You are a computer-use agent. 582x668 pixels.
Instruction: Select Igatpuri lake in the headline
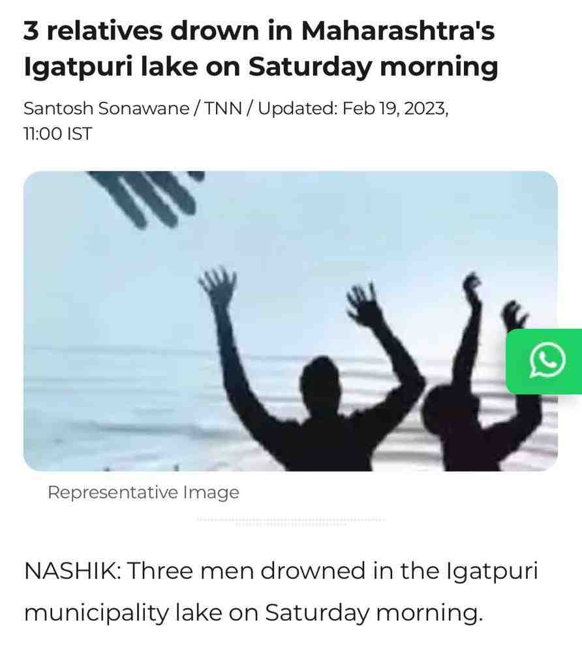[x=111, y=67]
